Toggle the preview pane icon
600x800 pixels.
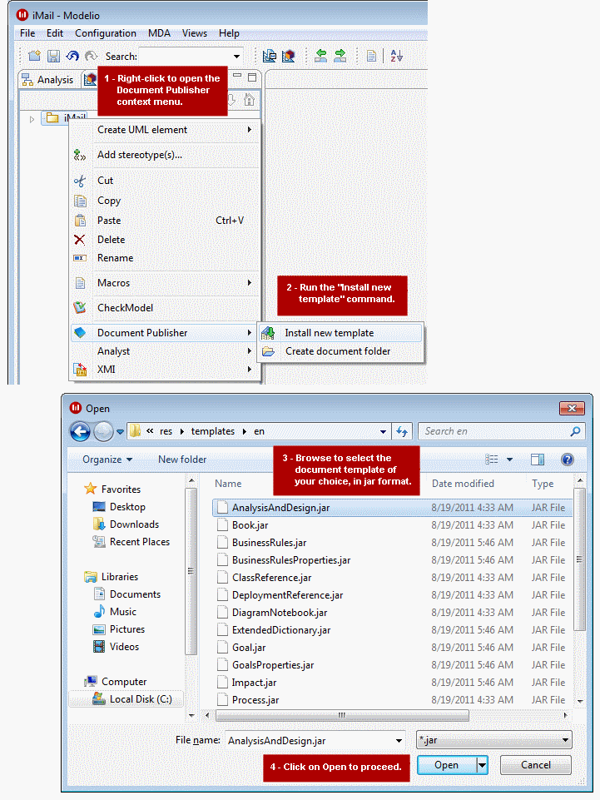(538, 460)
